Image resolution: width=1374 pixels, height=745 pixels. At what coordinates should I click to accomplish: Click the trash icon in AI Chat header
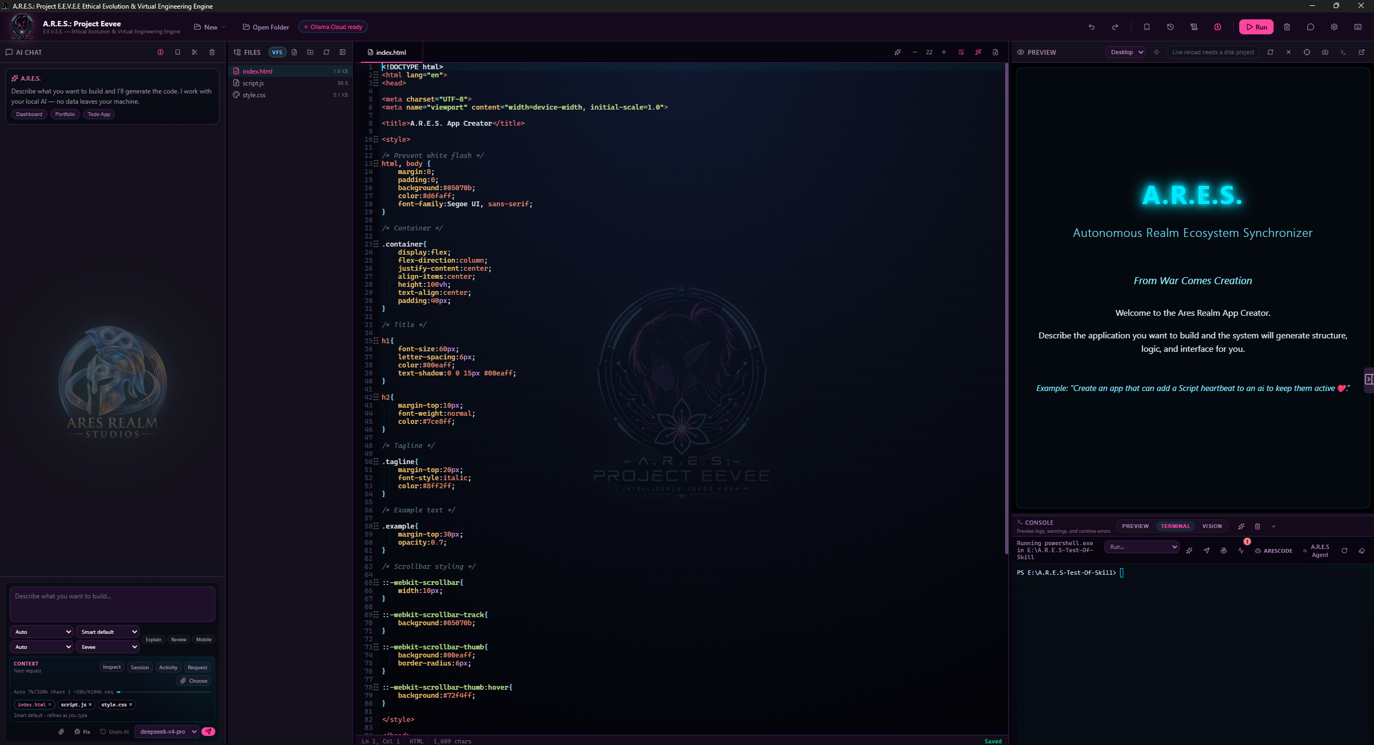(x=212, y=52)
